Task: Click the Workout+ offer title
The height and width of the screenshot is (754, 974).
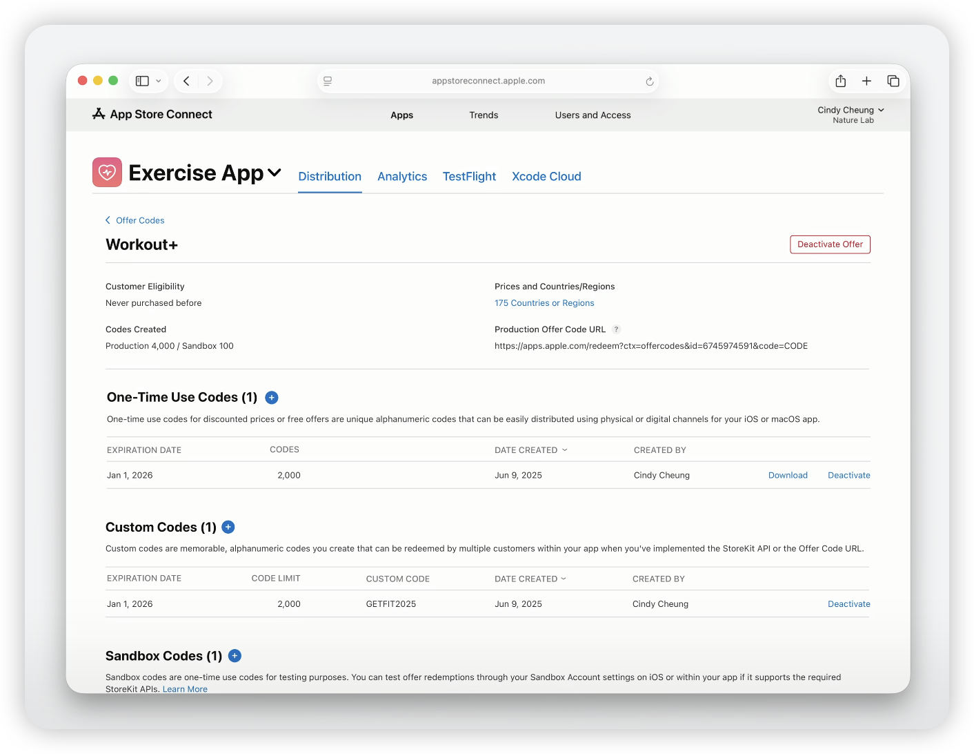Action: point(142,244)
